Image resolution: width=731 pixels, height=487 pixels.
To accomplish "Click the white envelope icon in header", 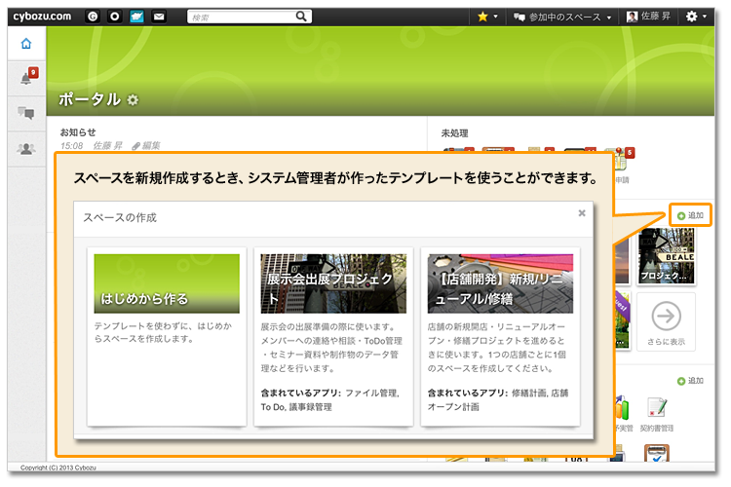I will coord(159,17).
